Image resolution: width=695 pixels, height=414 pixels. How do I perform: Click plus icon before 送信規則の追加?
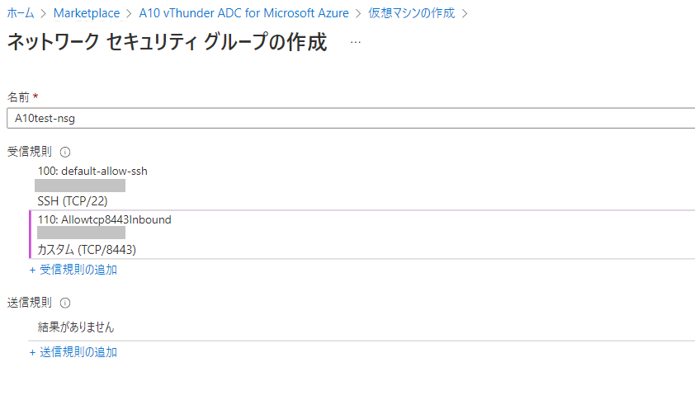pos(32,352)
